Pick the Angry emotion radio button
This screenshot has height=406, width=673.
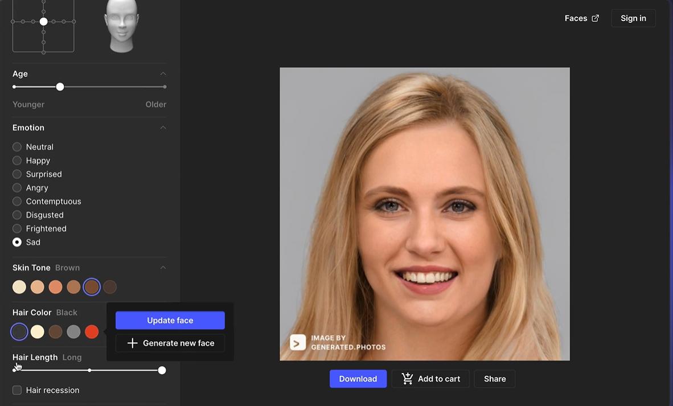point(17,187)
